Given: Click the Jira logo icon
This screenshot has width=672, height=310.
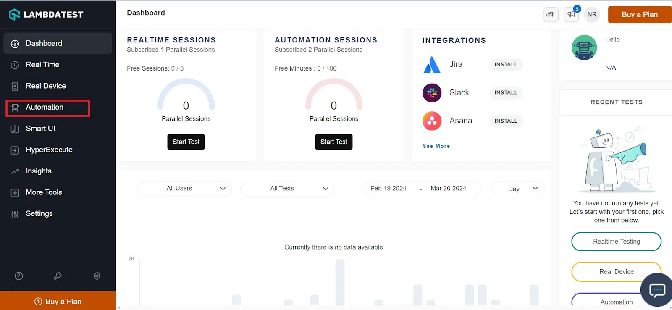Looking at the screenshot, I should (432, 65).
